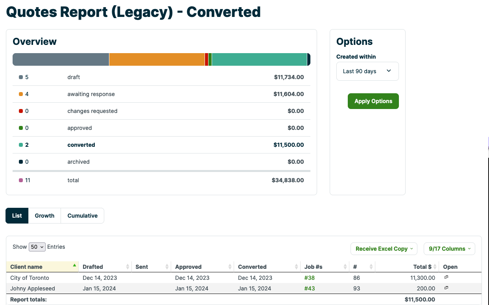Screen dimensions: 489x305
Task: Sort by Client name column arrow
Action: 74,266
